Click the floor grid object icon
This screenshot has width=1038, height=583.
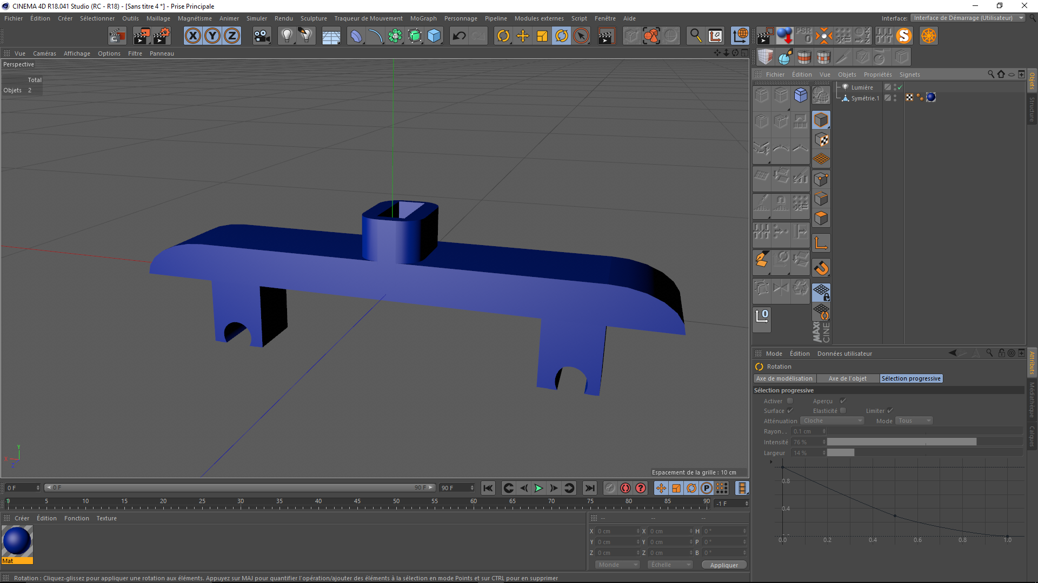point(331,36)
